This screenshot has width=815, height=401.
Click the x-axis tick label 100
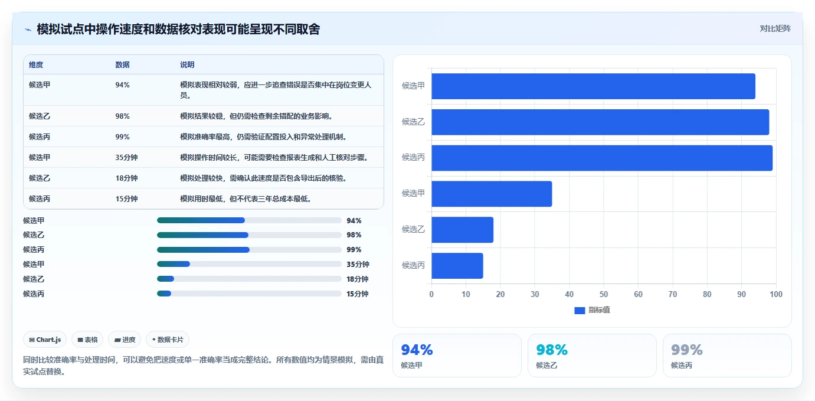pos(776,294)
